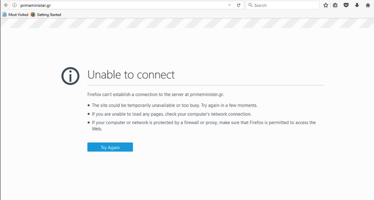Show your bookmarks list icon
Viewport: 374px width, 200px height.
pos(335,5)
